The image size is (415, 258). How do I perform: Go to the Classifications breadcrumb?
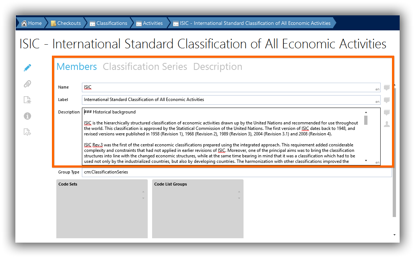[x=108, y=23]
